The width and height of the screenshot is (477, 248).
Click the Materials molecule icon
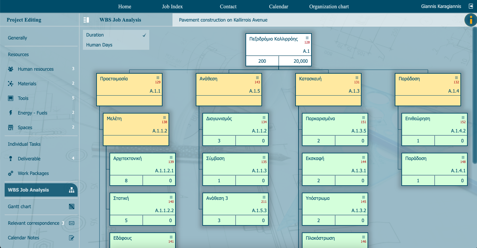(11, 84)
